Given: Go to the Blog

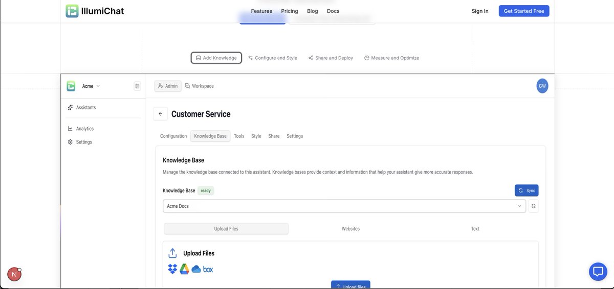Looking at the screenshot, I should [312, 11].
